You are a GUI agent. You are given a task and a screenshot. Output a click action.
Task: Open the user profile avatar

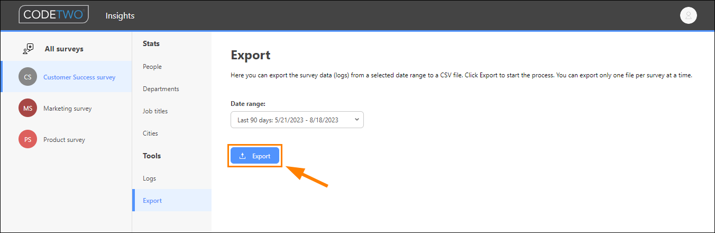688,15
